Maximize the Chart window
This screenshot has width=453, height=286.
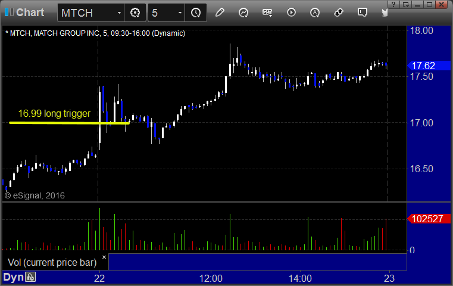click(x=430, y=4)
